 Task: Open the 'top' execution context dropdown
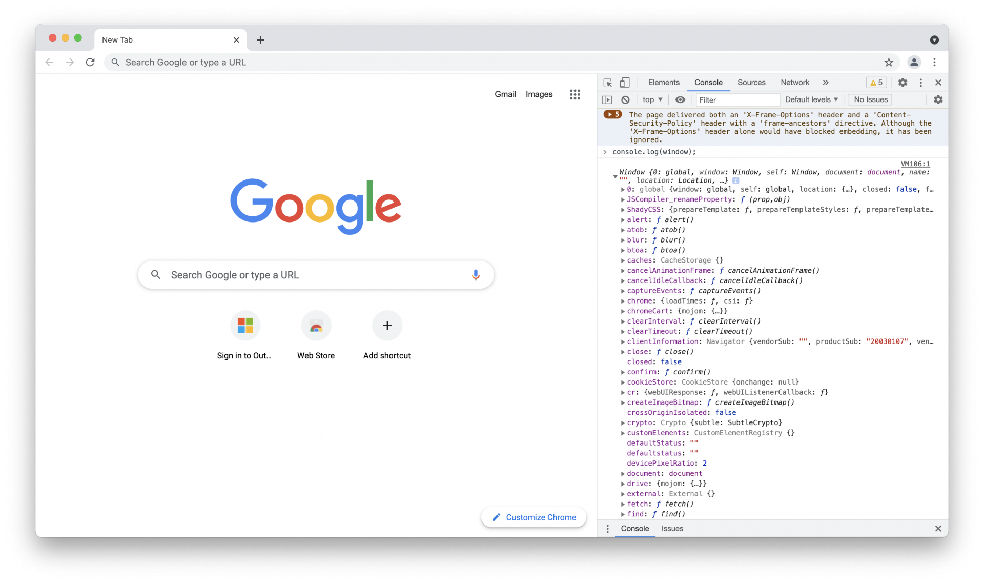point(651,99)
